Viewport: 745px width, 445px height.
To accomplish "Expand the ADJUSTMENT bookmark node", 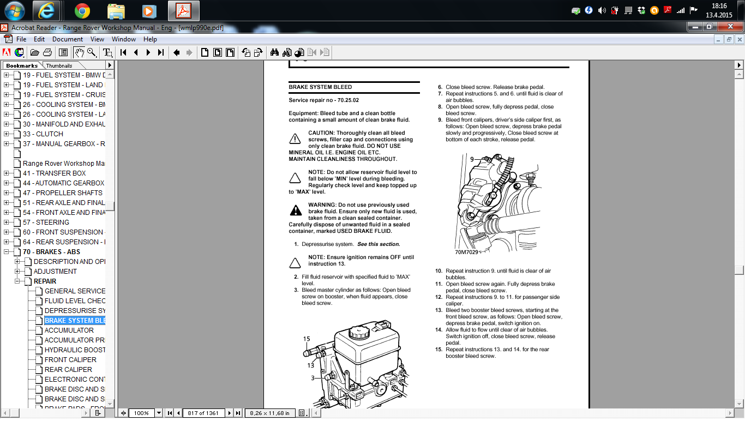I will [17, 272].
